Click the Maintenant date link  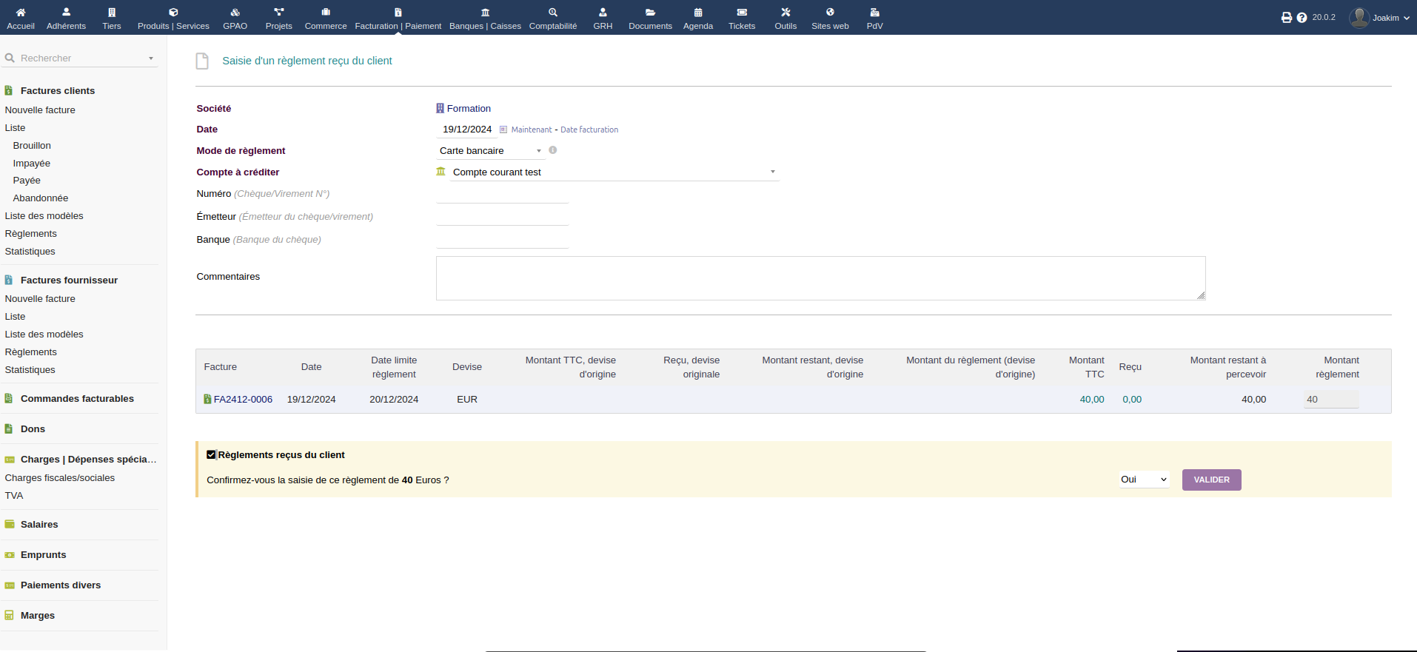[532, 130]
